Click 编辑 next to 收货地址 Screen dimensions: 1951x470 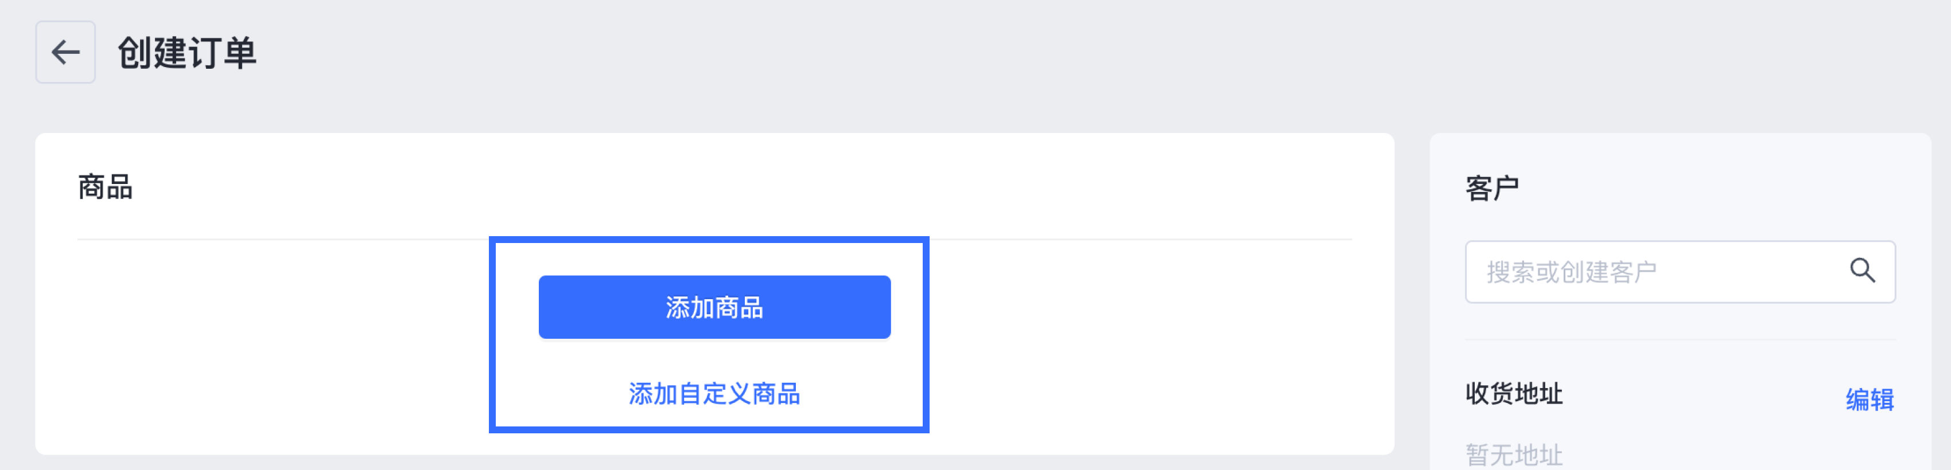(x=1869, y=399)
